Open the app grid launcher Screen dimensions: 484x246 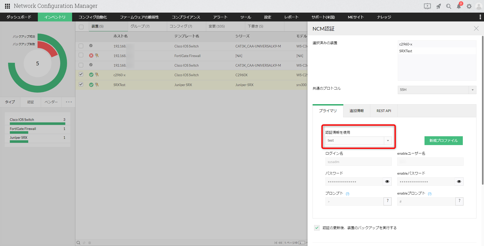tap(7, 6)
